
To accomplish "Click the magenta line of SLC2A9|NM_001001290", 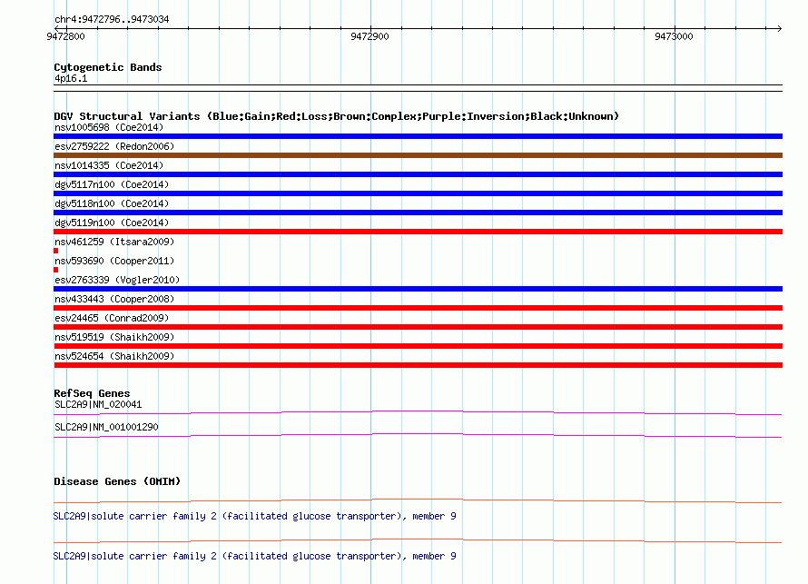I will [418, 435].
